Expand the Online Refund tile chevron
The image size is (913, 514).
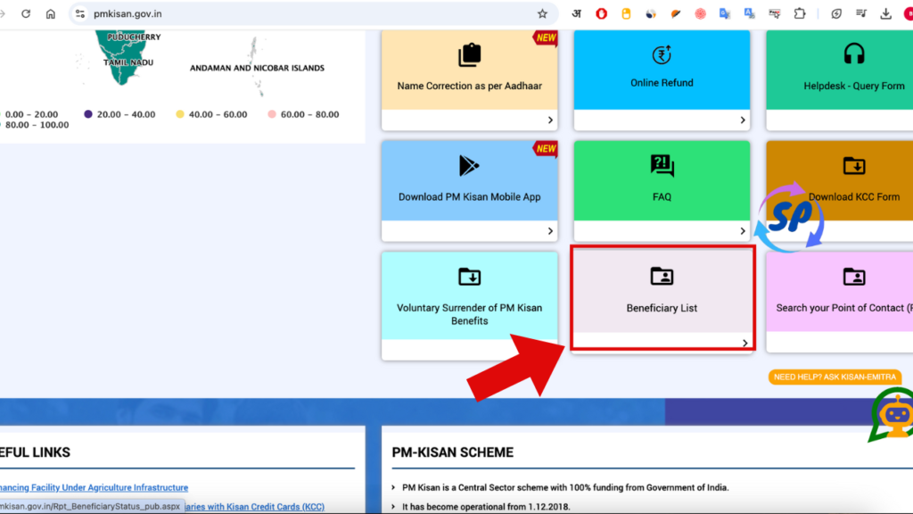coord(743,120)
